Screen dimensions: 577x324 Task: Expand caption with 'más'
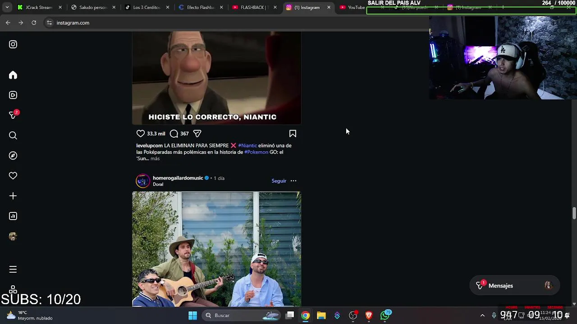click(x=155, y=158)
